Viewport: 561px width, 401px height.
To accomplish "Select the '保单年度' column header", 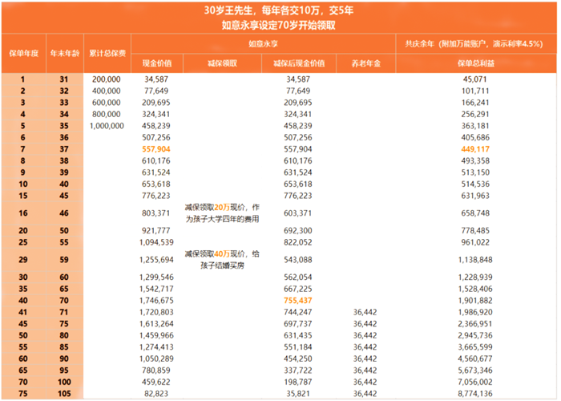I will 23,54.
